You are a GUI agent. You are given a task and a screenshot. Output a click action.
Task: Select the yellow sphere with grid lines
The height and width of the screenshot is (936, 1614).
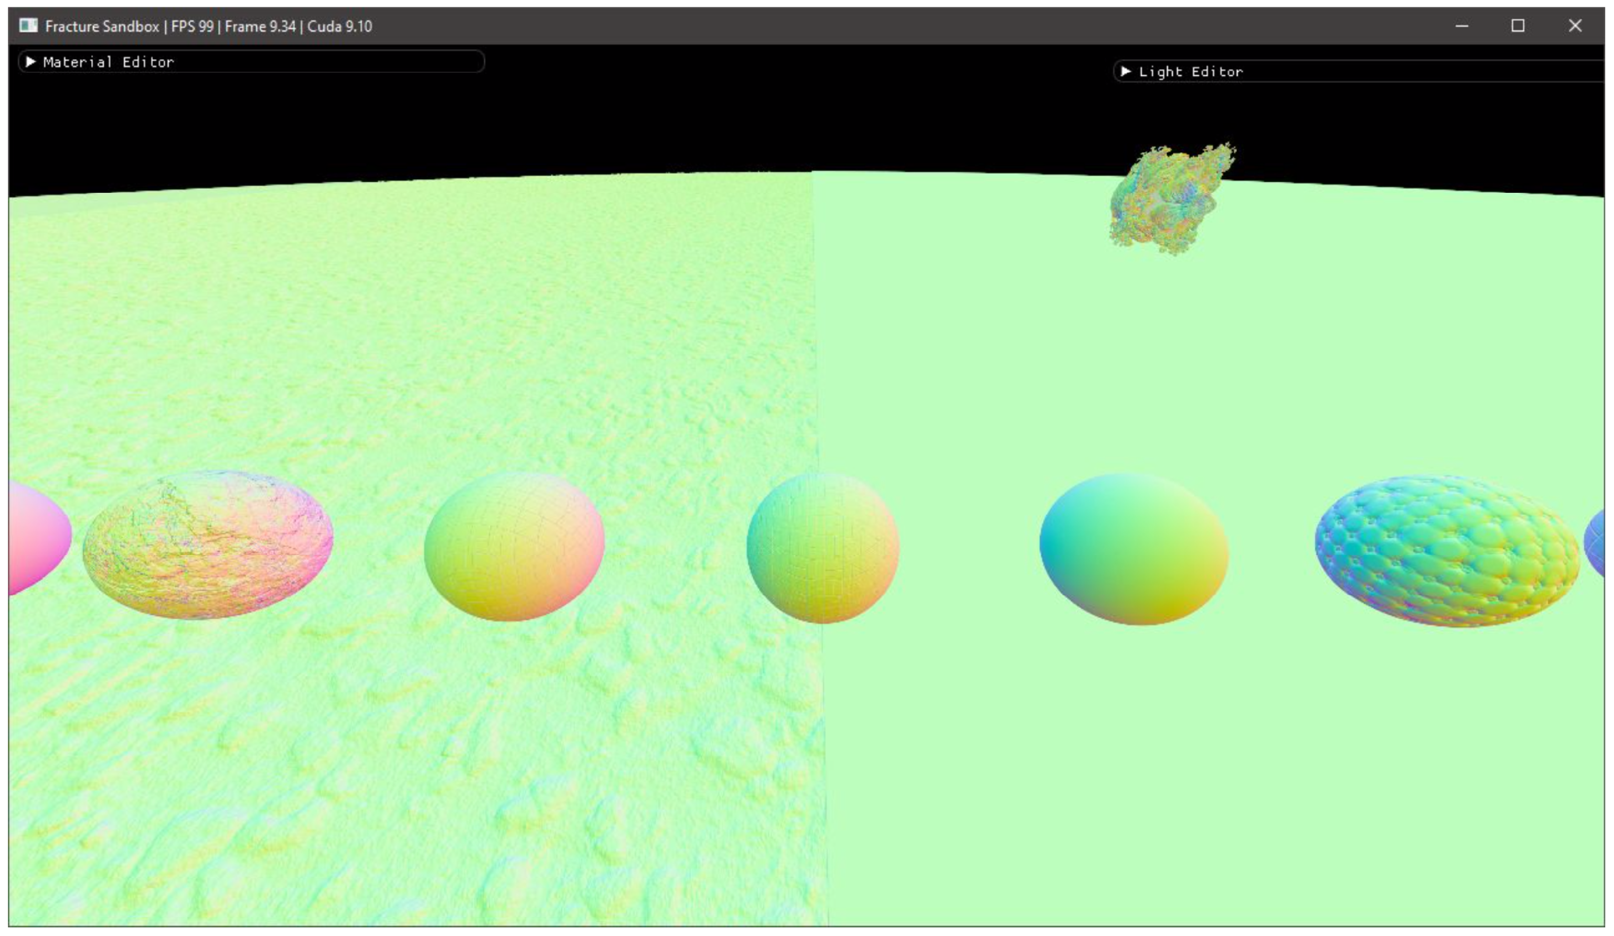point(514,547)
